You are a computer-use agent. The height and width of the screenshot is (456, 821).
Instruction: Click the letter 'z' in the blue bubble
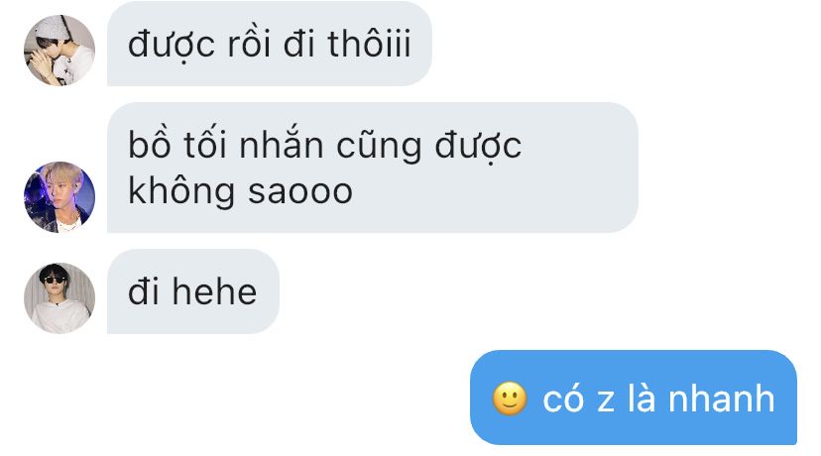(x=606, y=401)
